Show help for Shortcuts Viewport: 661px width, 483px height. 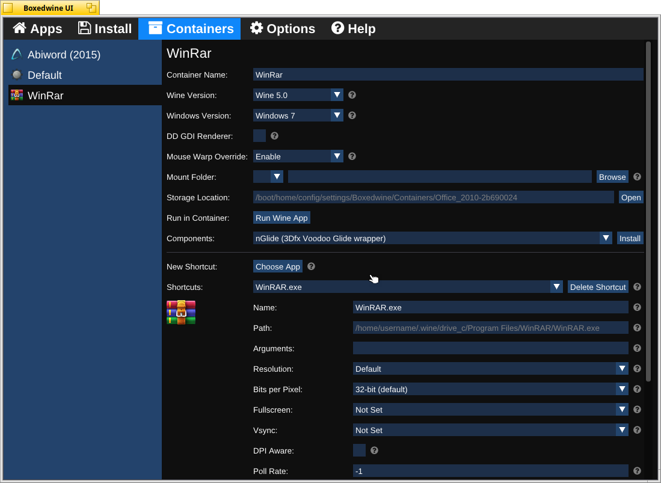pos(637,287)
